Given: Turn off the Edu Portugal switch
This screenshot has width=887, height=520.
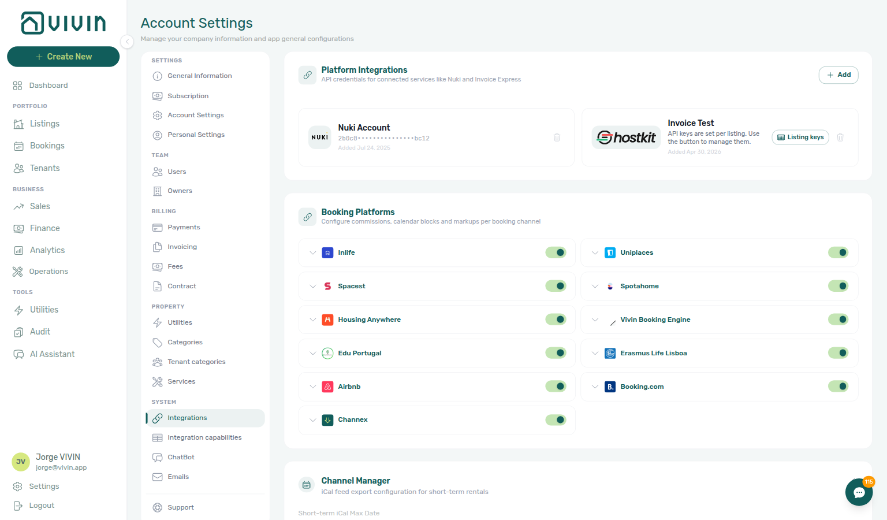Looking at the screenshot, I should tap(556, 353).
